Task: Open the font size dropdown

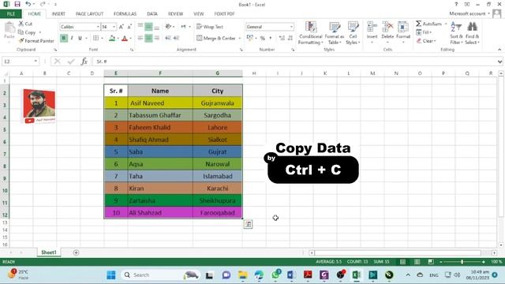Action: [114, 27]
